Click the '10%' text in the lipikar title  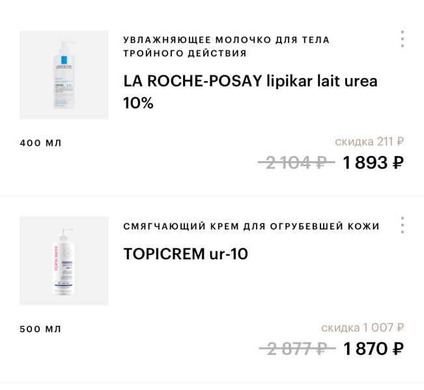point(138,103)
